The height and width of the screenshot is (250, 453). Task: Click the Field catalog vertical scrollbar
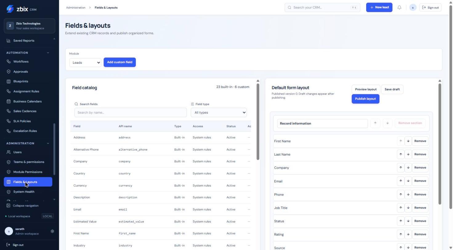[x=258, y=122]
